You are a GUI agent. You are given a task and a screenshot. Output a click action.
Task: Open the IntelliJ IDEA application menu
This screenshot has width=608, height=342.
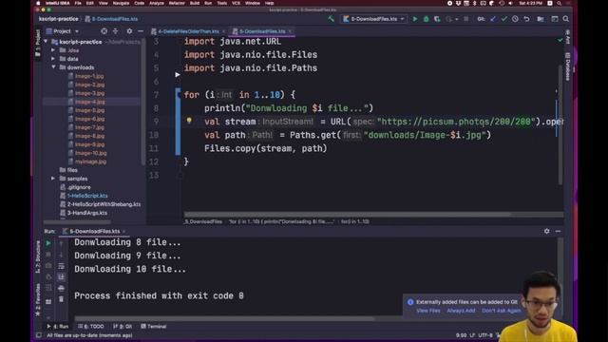(57, 3)
